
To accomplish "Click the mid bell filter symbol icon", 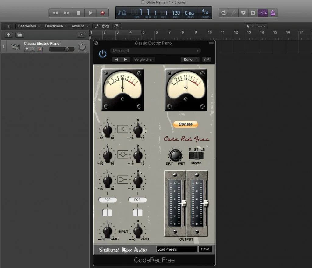I will (x=123, y=154).
